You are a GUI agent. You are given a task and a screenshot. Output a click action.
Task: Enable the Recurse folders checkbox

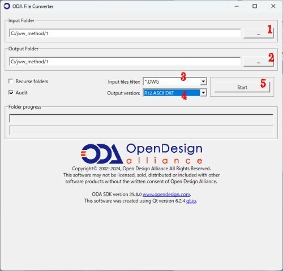pyautogui.click(x=11, y=81)
